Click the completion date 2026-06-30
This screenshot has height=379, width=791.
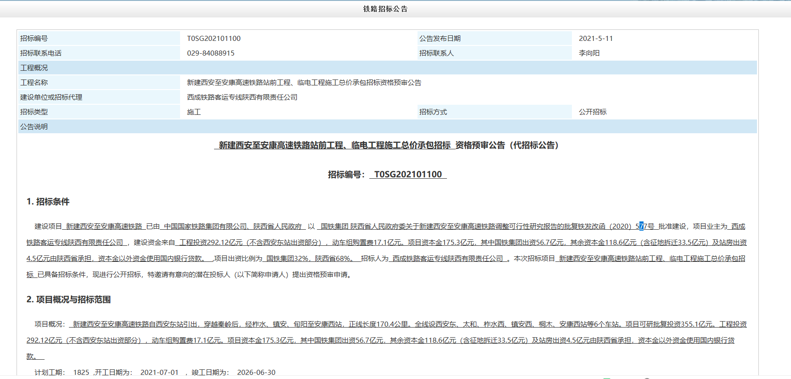click(256, 373)
